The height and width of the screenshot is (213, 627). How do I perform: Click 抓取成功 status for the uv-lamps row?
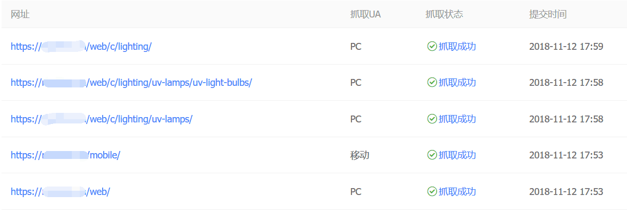pyautogui.click(x=457, y=119)
